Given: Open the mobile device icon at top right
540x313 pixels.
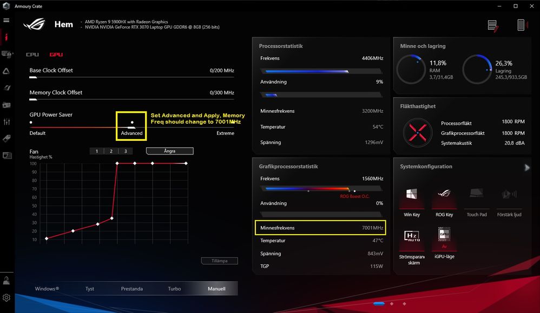Looking at the screenshot, I should click(x=522, y=25).
